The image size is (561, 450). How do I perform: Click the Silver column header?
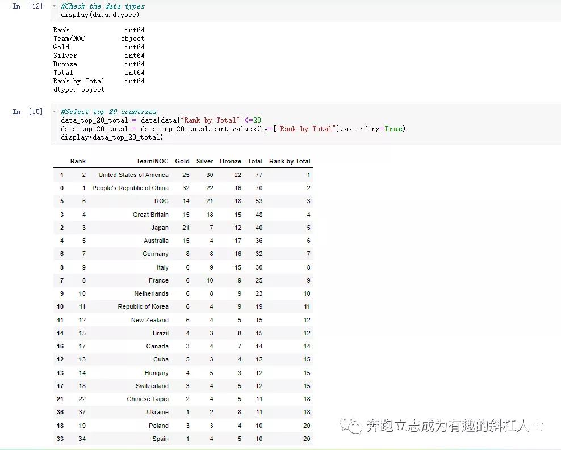(204, 161)
